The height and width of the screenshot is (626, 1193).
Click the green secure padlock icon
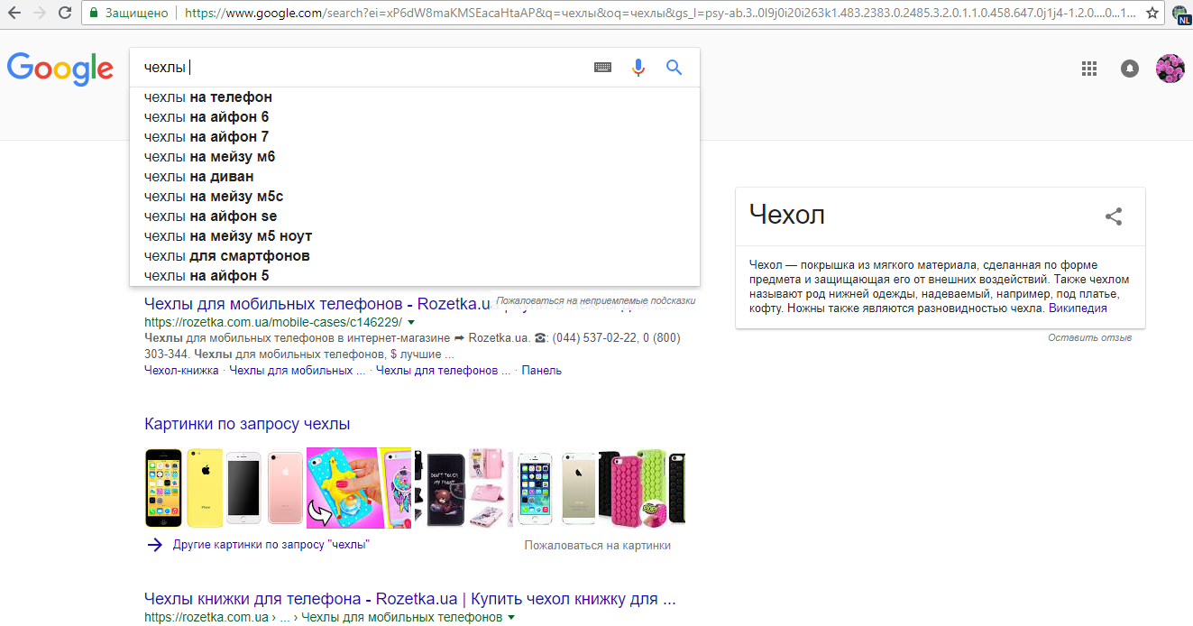tap(94, 14)
